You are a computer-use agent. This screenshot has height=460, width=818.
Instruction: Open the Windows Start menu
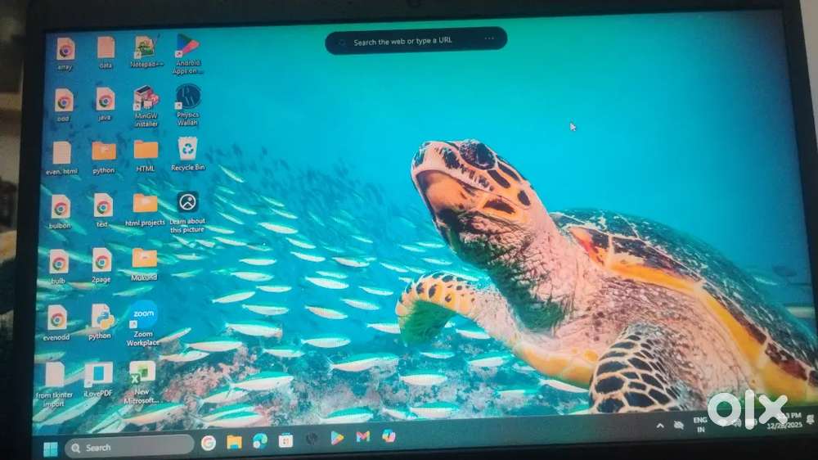(51, 448)
